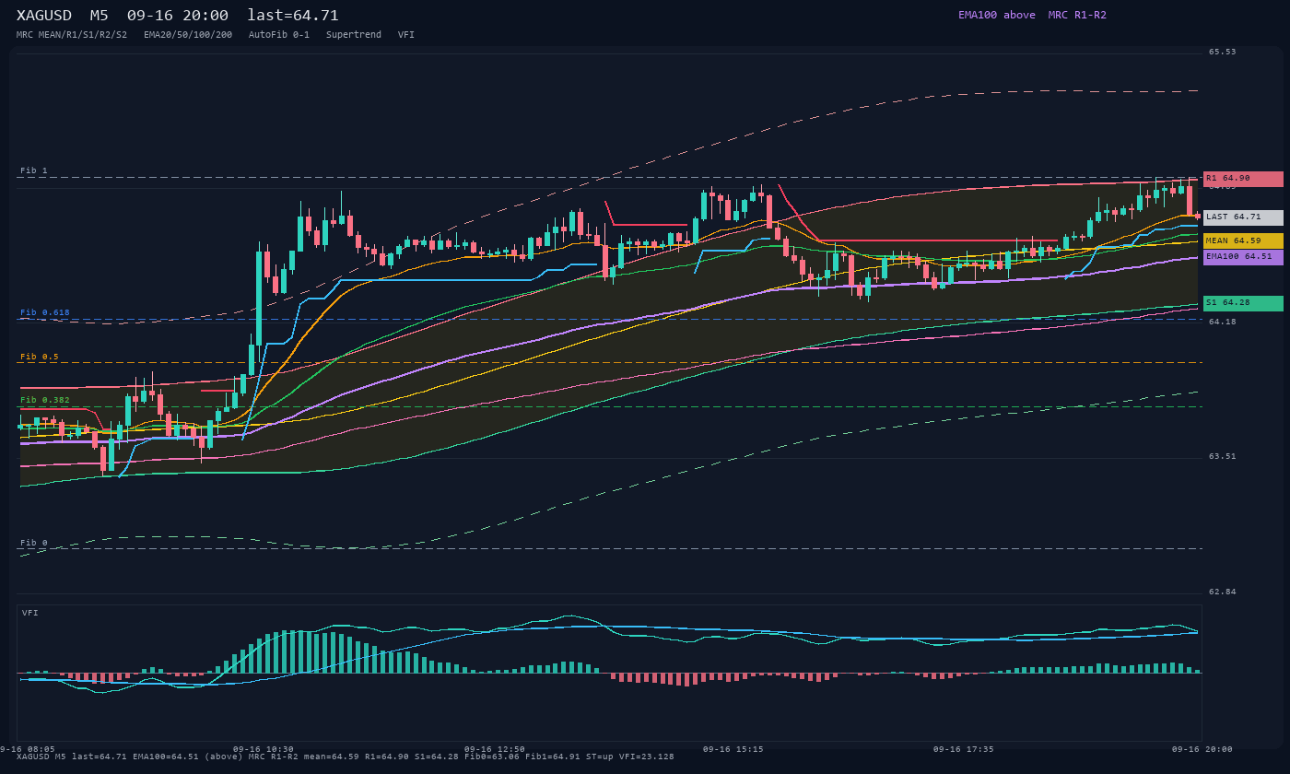
Task: Click the Fib 0.382 level label
Action: coord(45,400)
